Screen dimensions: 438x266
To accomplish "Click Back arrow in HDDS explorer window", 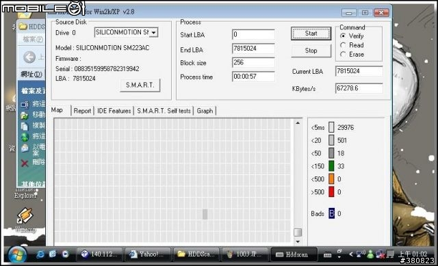I will pos(29,57).
